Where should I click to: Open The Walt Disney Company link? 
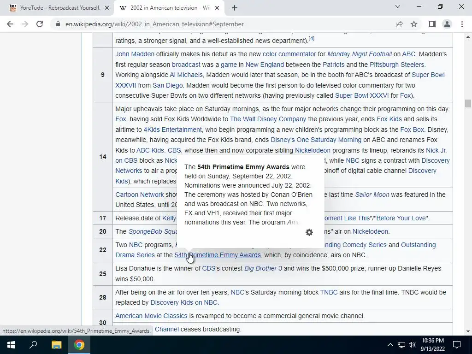tap(268, 119)
